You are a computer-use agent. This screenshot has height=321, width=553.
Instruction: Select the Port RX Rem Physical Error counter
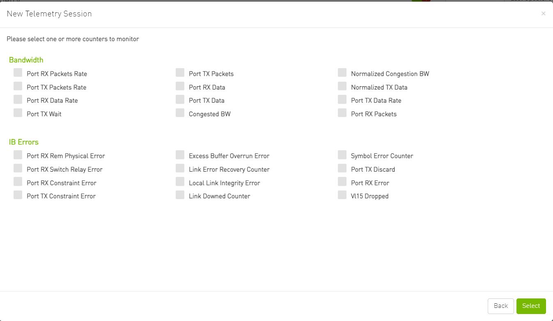(x=18, y=154)
